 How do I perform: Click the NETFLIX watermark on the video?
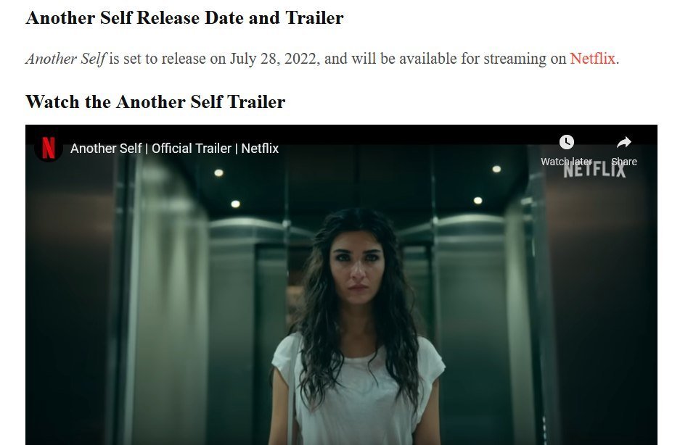(594, 170)
